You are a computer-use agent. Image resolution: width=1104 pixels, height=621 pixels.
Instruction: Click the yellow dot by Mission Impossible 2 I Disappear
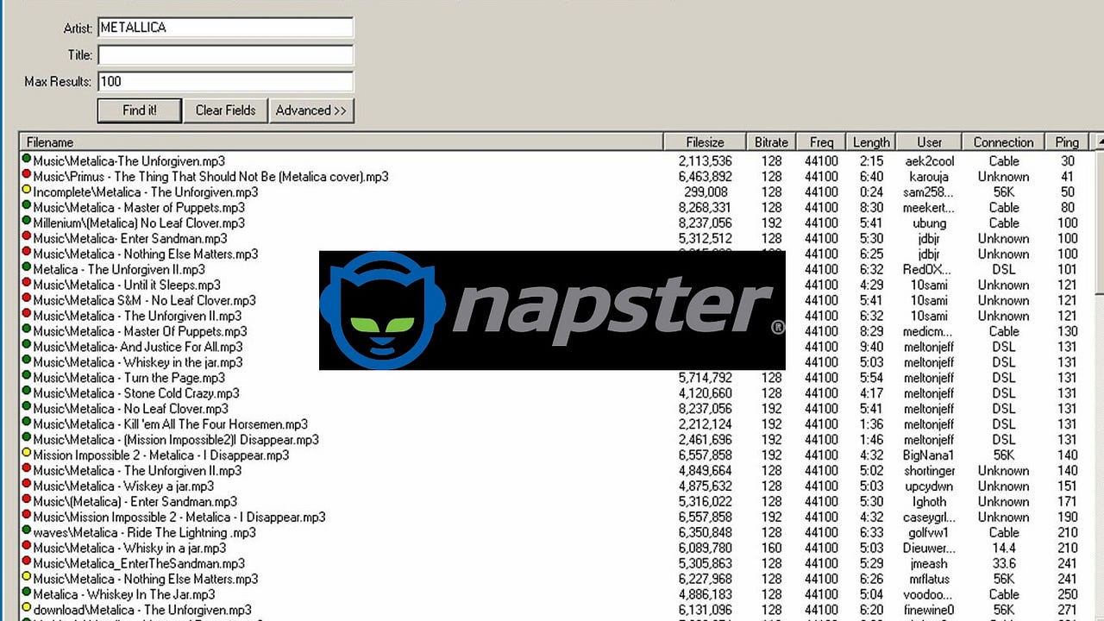point(26,455)
